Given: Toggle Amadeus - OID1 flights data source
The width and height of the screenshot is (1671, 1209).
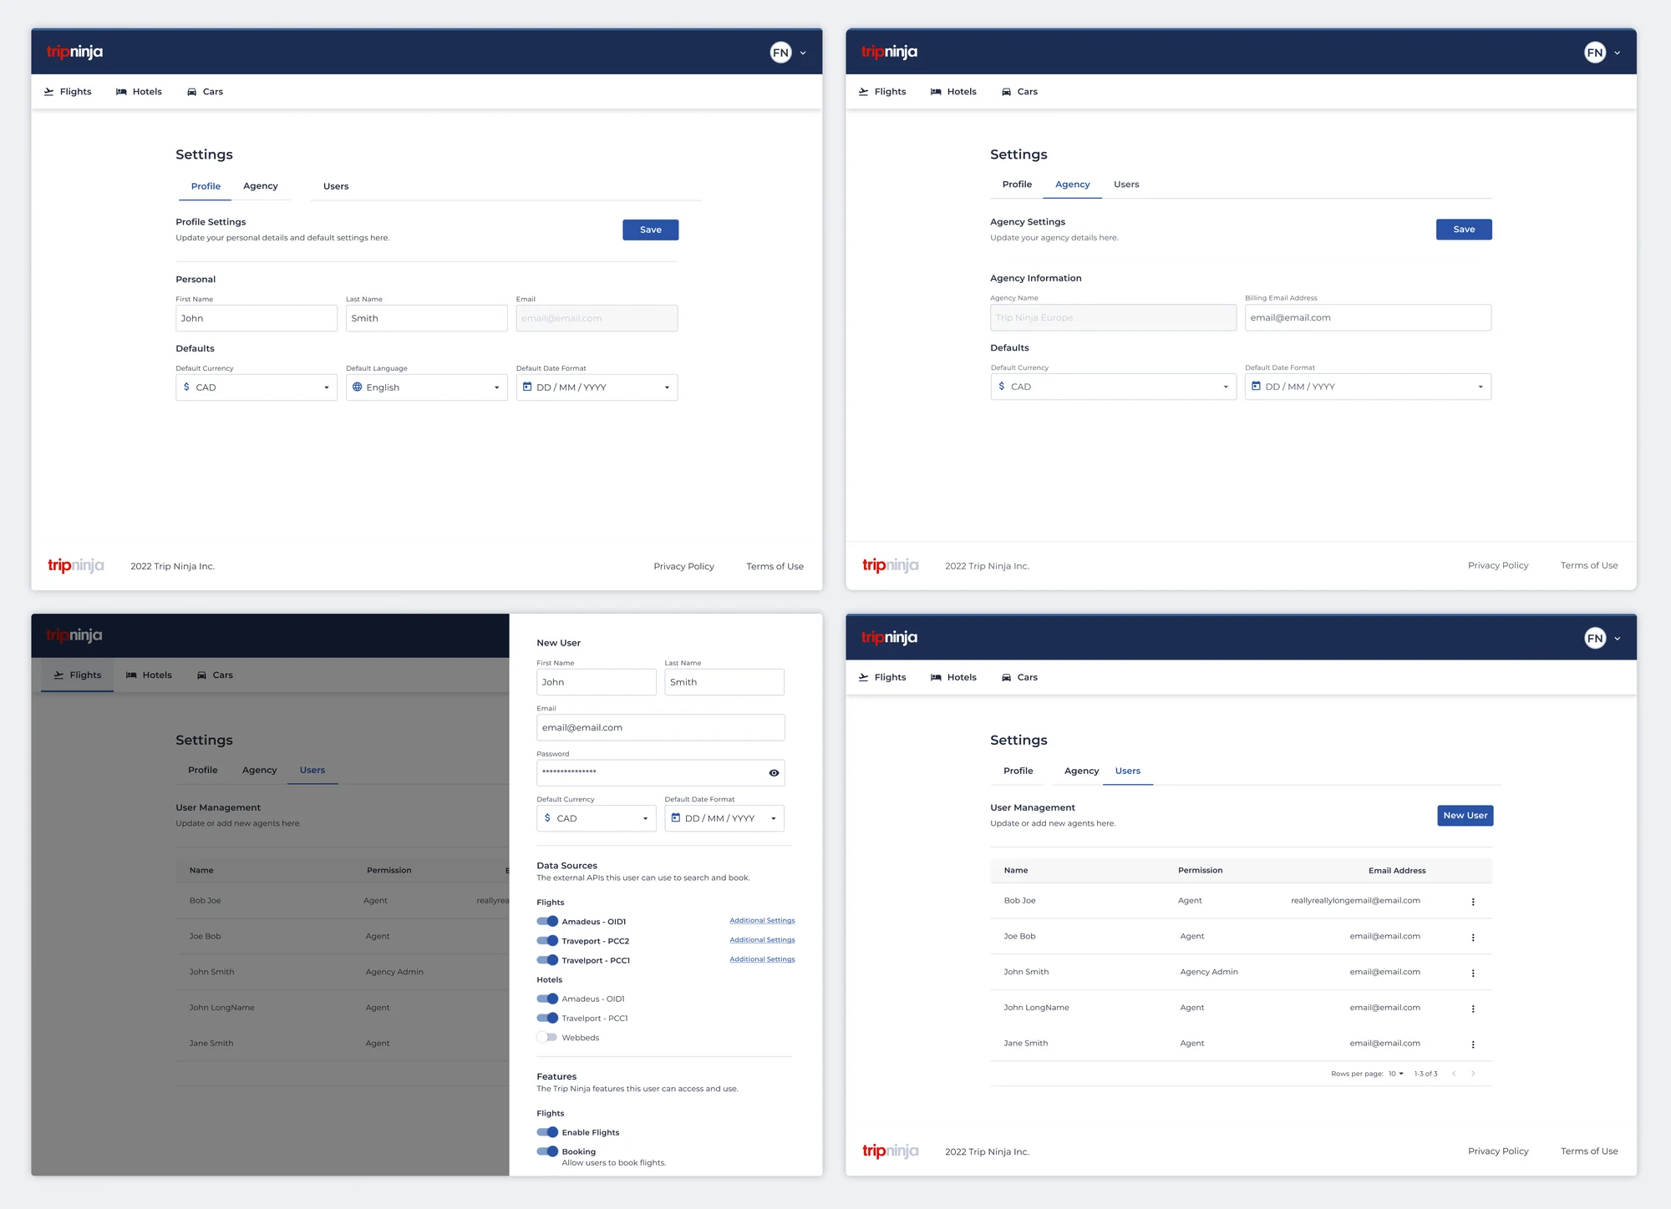Looking at the screenshot, I should click(x=547, y=921).
